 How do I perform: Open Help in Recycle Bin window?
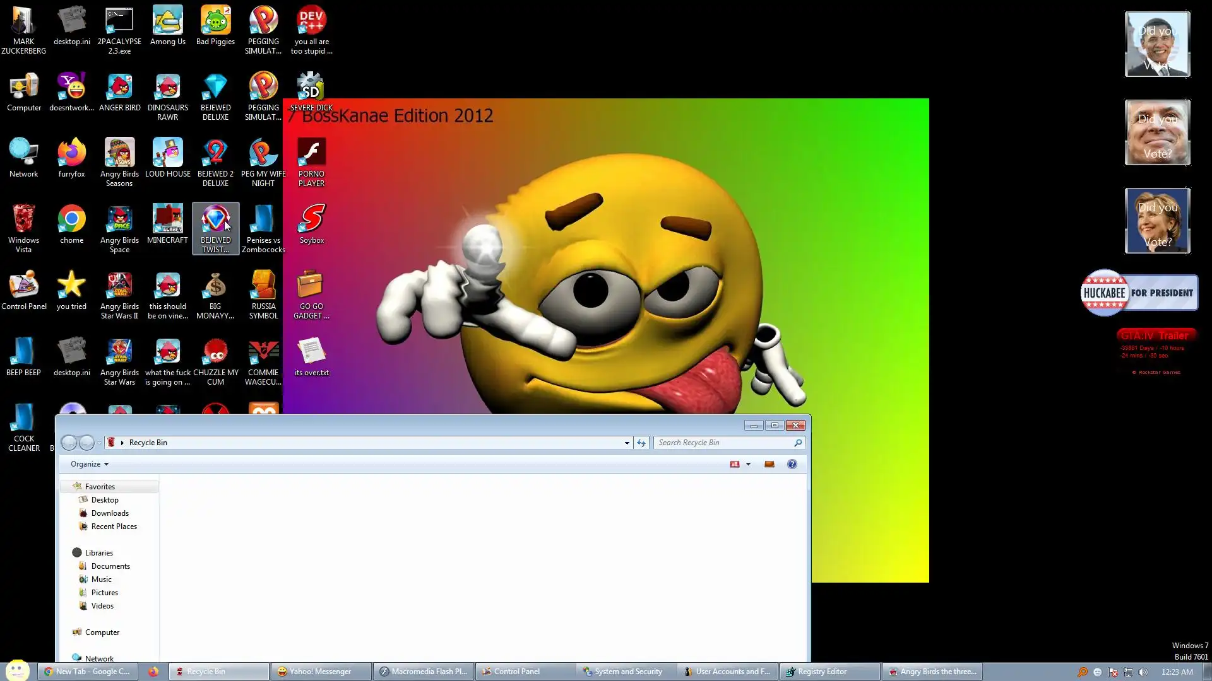pos(792,464)
